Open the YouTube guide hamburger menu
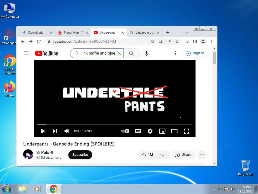258x194 pixels. [26, 53]
